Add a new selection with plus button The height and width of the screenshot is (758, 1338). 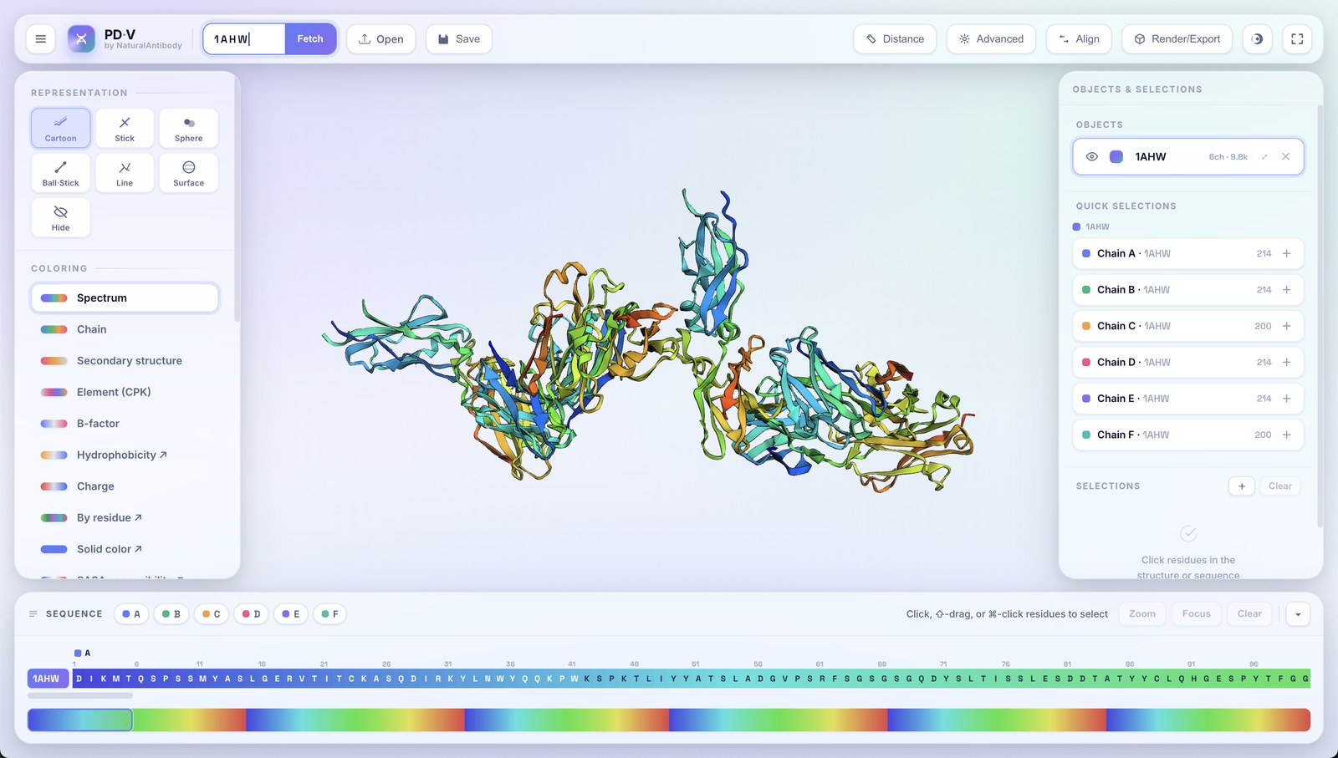[x=1242, y=486]
